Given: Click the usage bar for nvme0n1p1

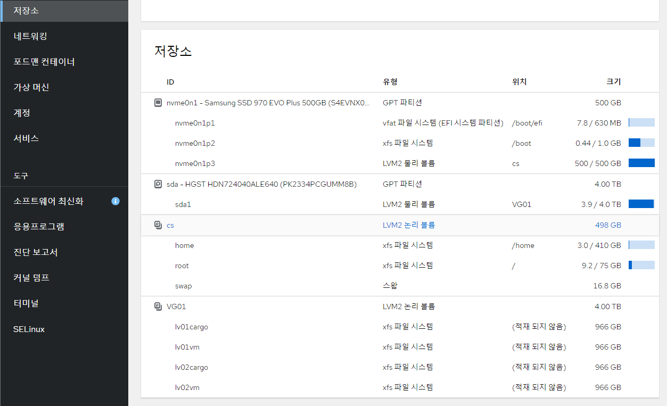Looking at the screenshot, I should click(x=641, y=122).
